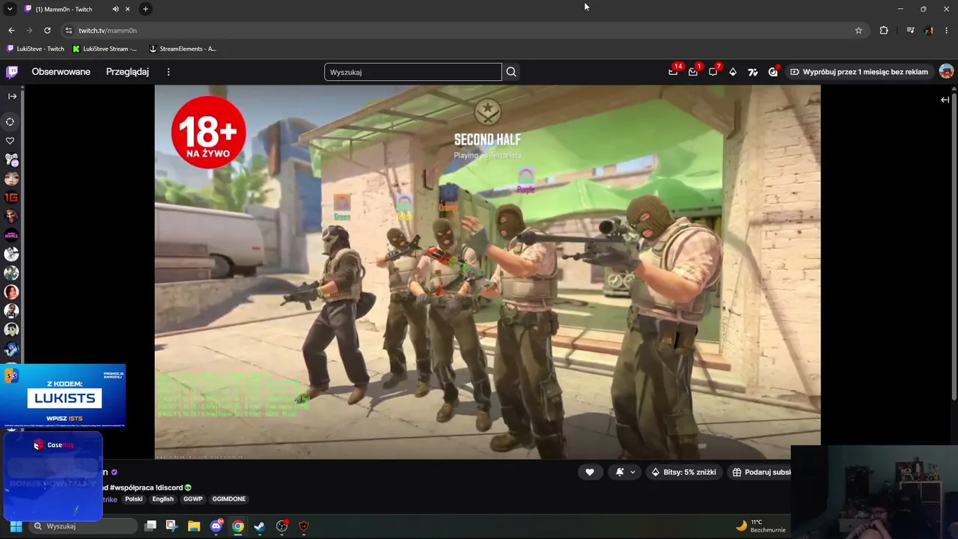Screen dimensions: 958x539
Task: Open the LukiSteve - Twitch bookmark
Action: [x=35, y=49]
